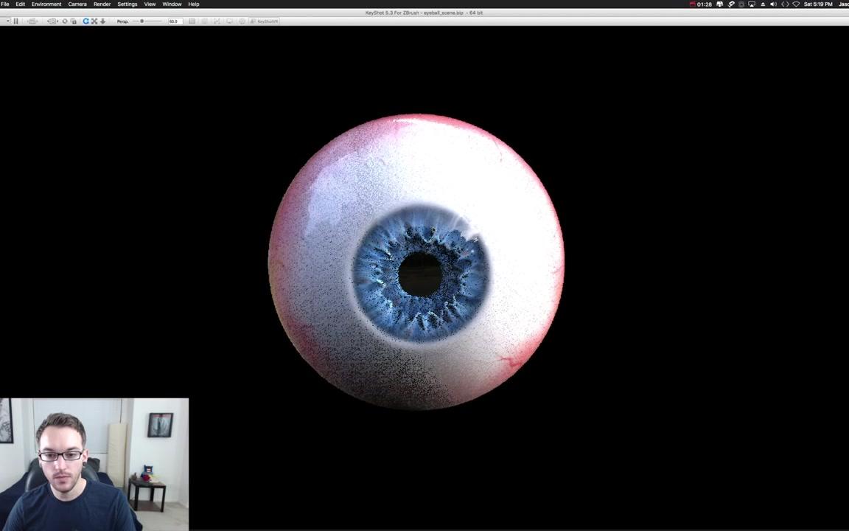The image size is (849, 531).
Task: Pause the real-time render
Action: click(x=15, y=21)
